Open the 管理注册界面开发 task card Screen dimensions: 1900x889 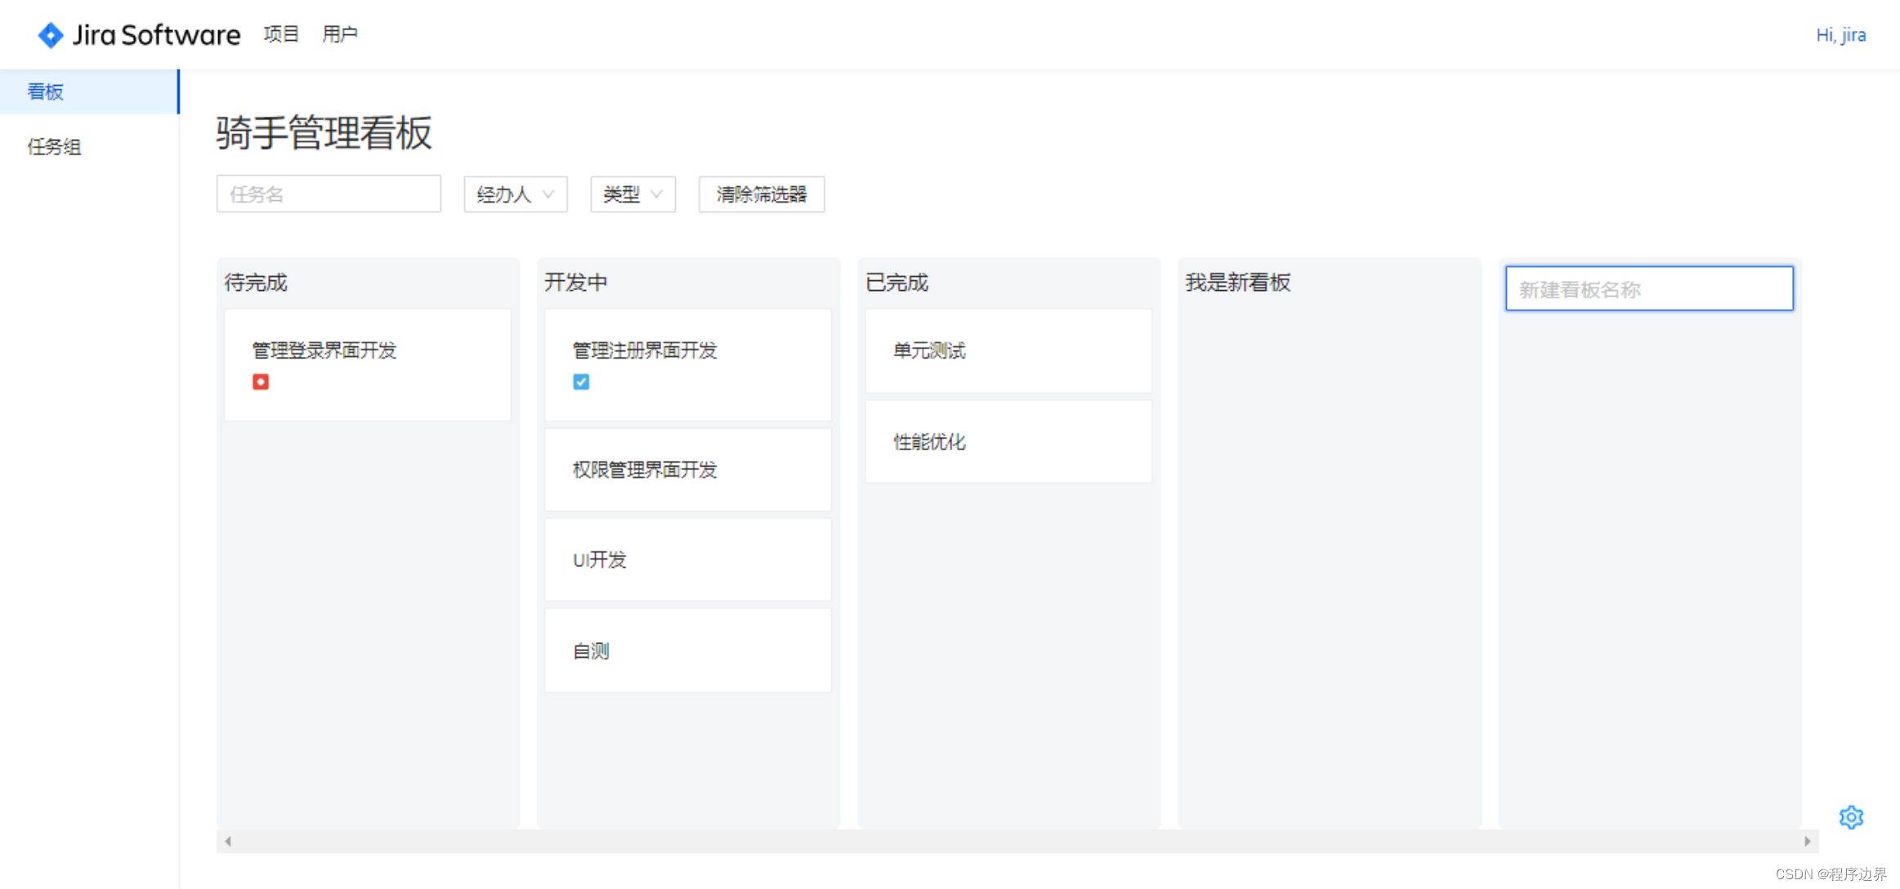688,364
